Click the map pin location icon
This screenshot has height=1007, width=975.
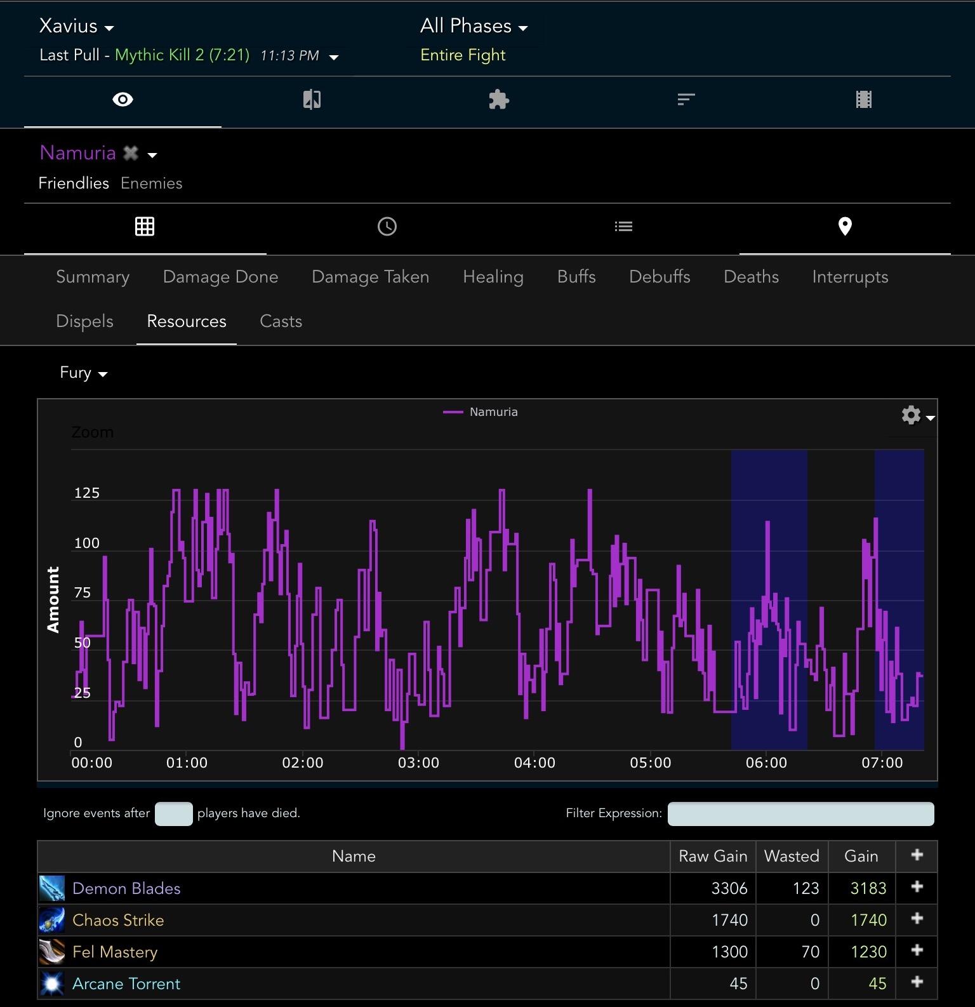tap(844, 227)
